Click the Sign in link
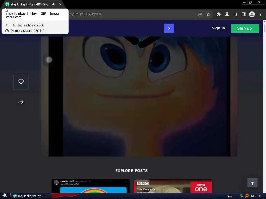The height and width of the screenshot is (199, 266). click(x=218, y=28)
